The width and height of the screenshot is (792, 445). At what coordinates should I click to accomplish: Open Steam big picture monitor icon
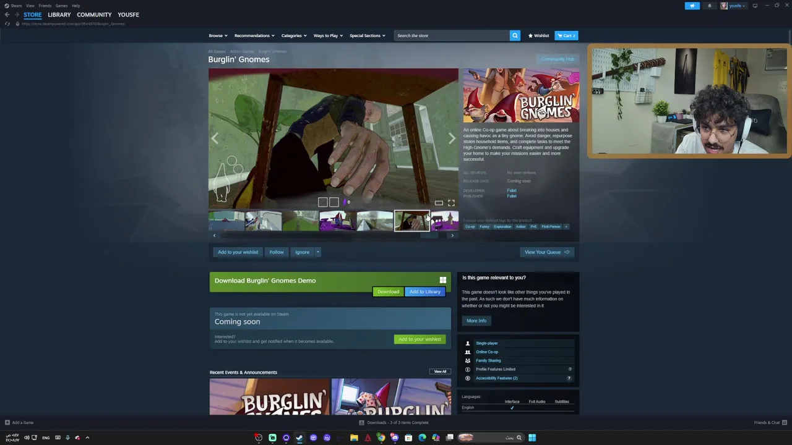[755, 6]
